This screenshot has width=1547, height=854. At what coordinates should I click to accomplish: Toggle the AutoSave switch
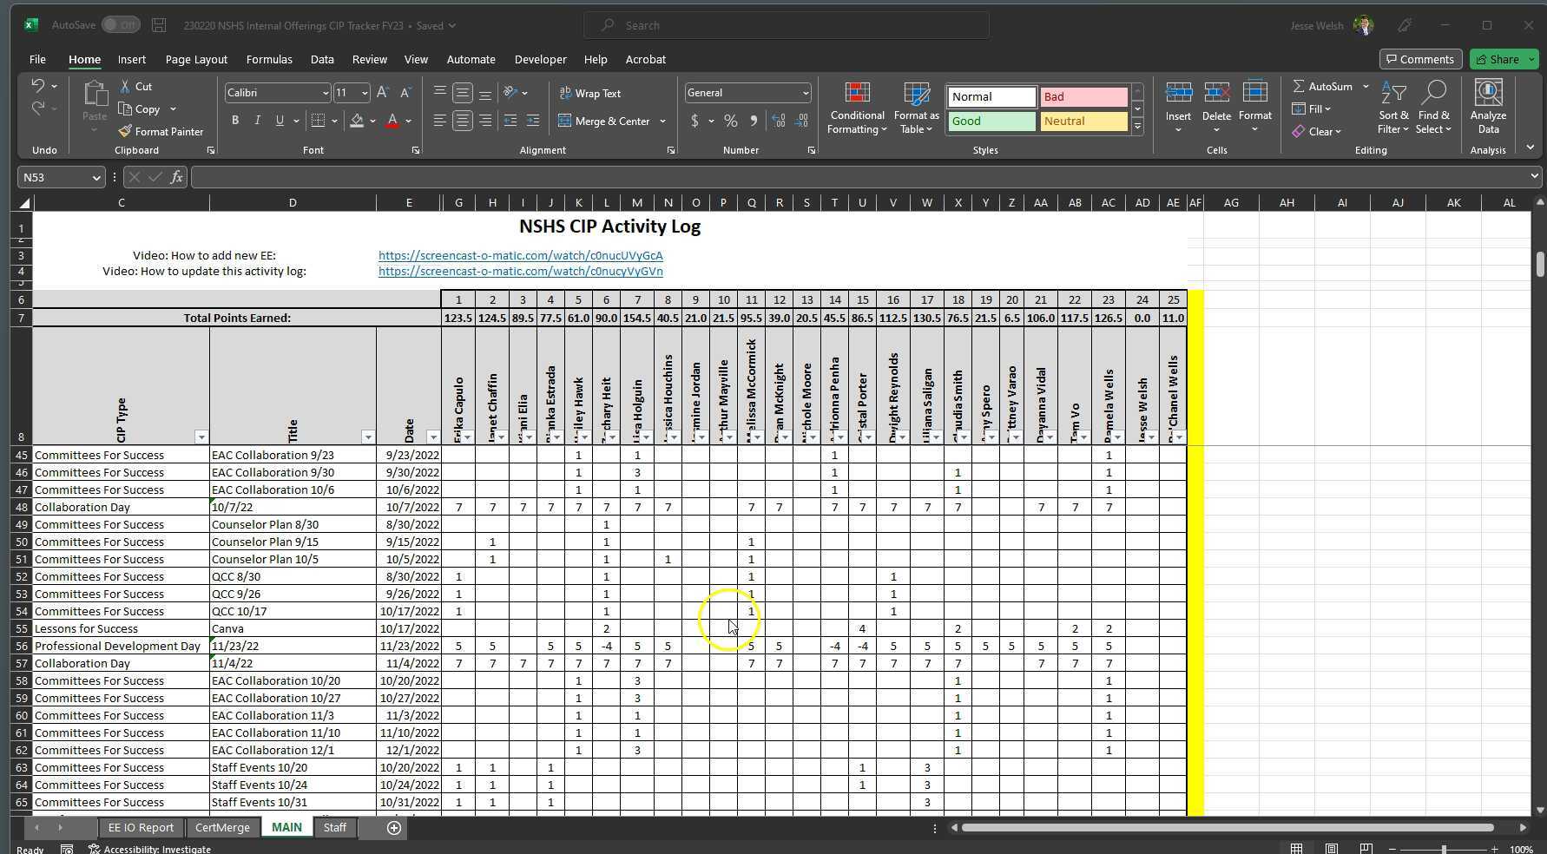pyautogui.click(x=121, y=25)
